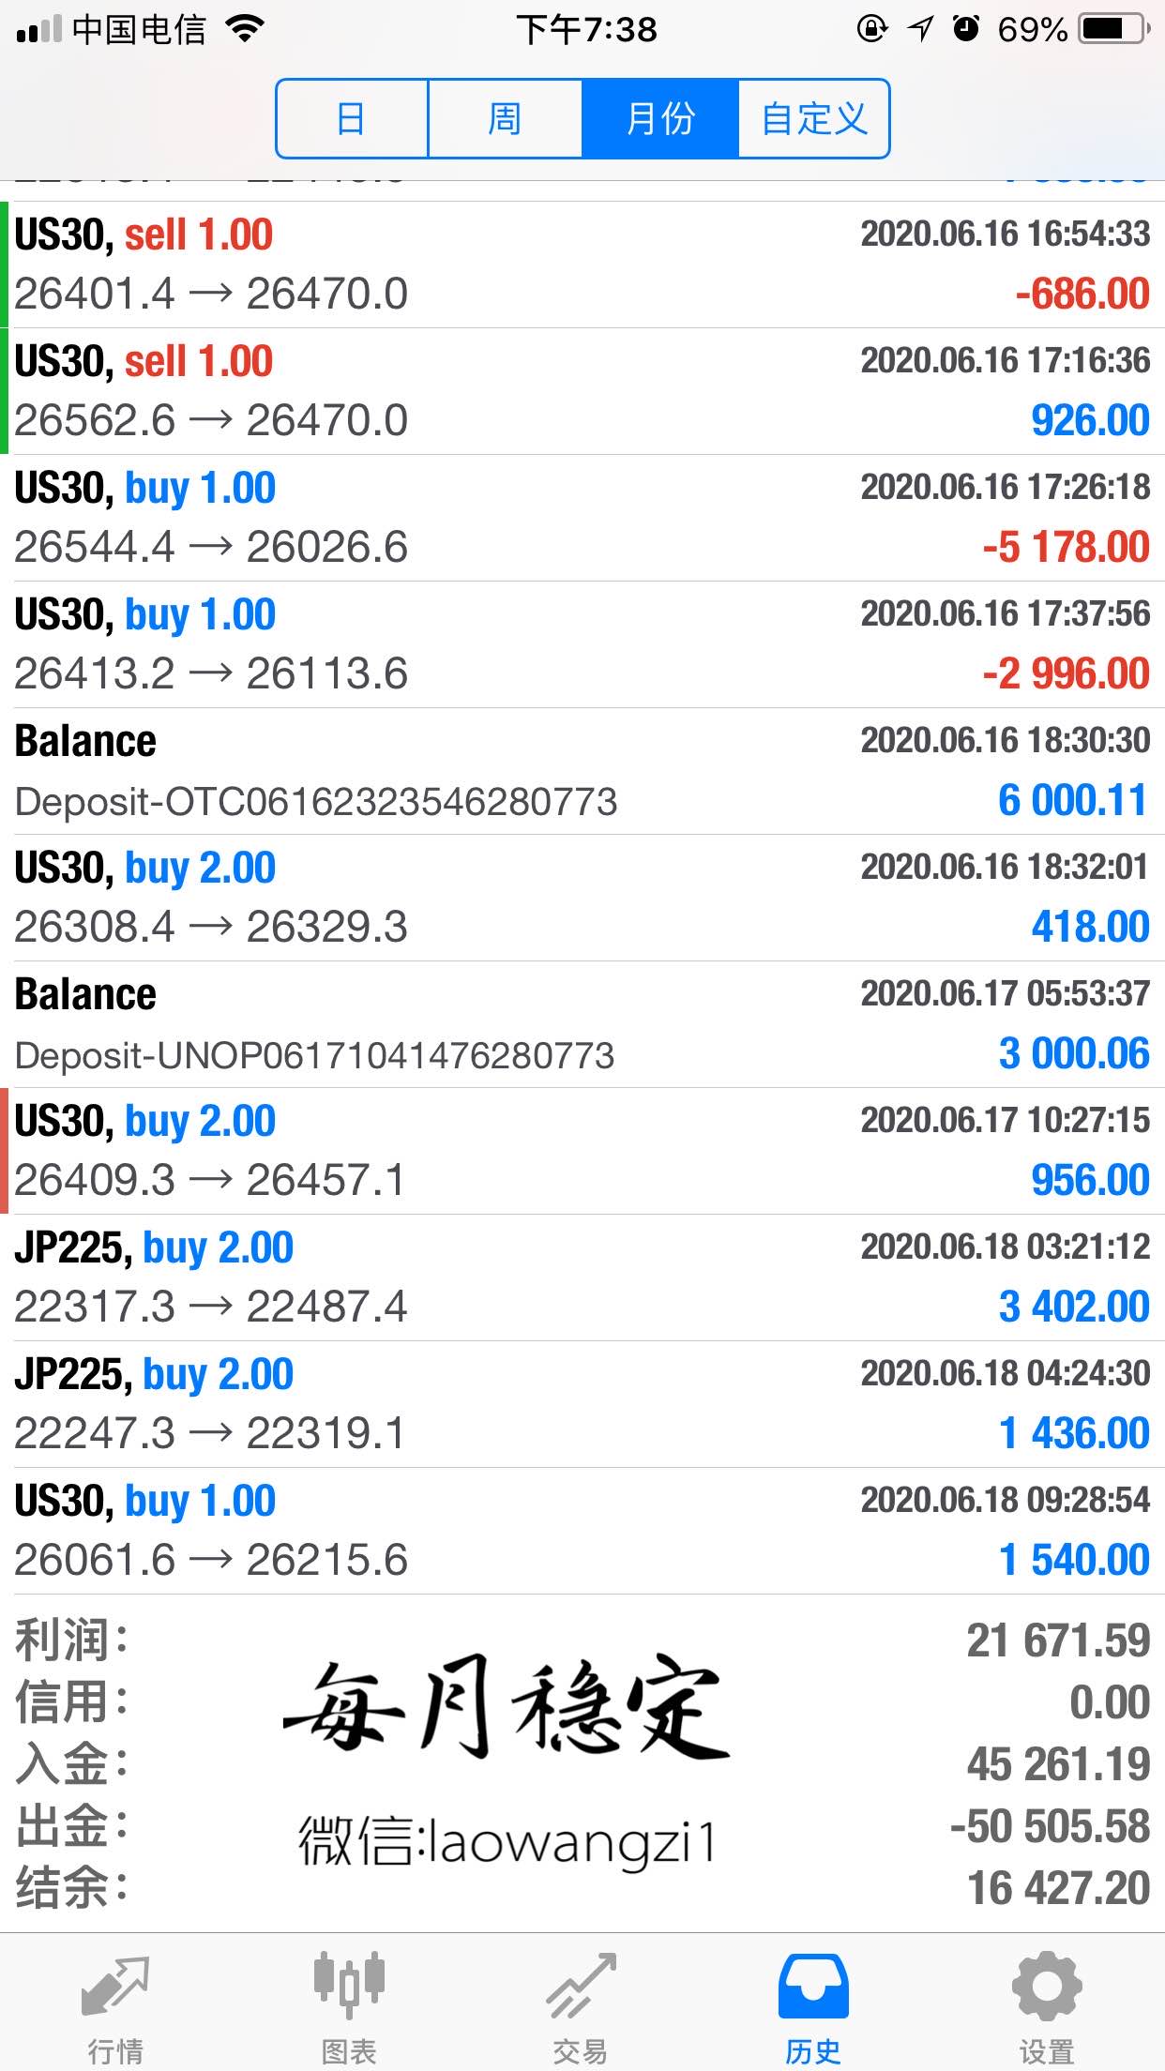This screenshot has height=2071, width=1165.
Task: Tap the 结余 balance total 16 427.20
Action: click(x=1058, y=1888)
